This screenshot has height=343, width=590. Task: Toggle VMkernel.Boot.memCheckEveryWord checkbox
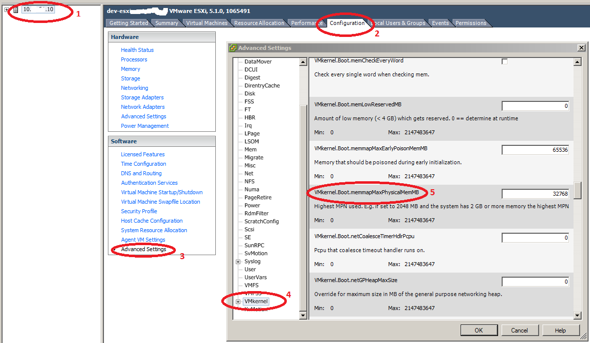[505, 62]
